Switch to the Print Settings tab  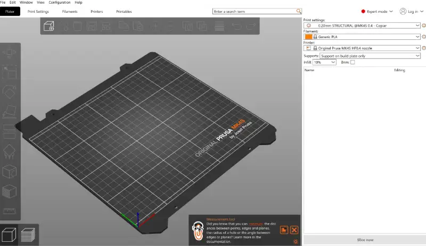pyautogui.click(x=38, y=11)
